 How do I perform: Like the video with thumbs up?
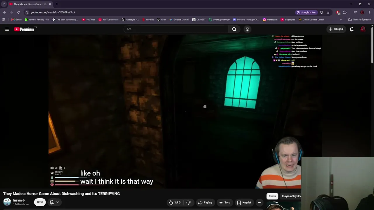click(x=174, y=202)
